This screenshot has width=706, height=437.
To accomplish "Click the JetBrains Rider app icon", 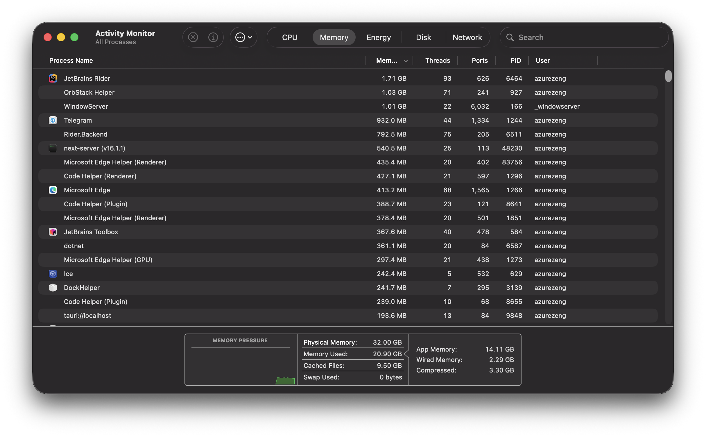I will point(53,78).
